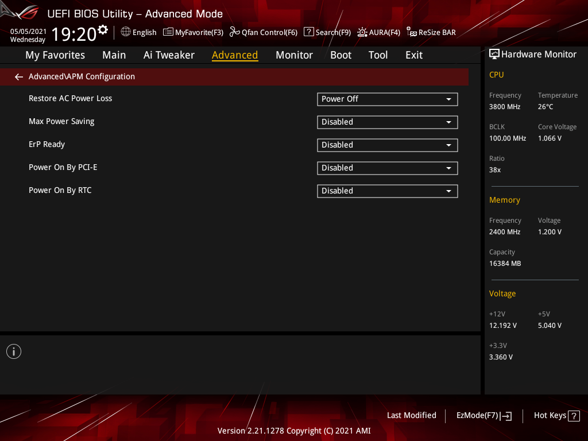588x441 pixels.
Task: Click the Hardware Monitor screen icon
Action: click(494, 55)
